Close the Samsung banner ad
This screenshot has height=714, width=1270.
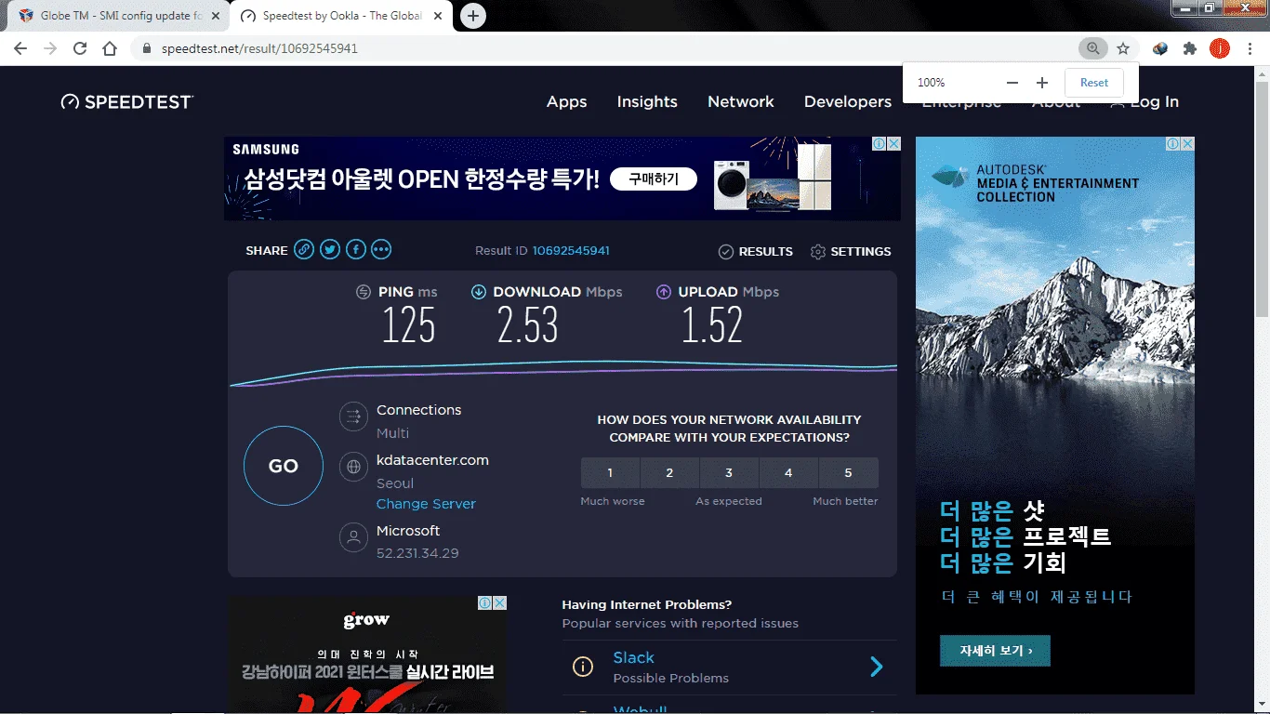pyautogui.click(x=893, y=144)
